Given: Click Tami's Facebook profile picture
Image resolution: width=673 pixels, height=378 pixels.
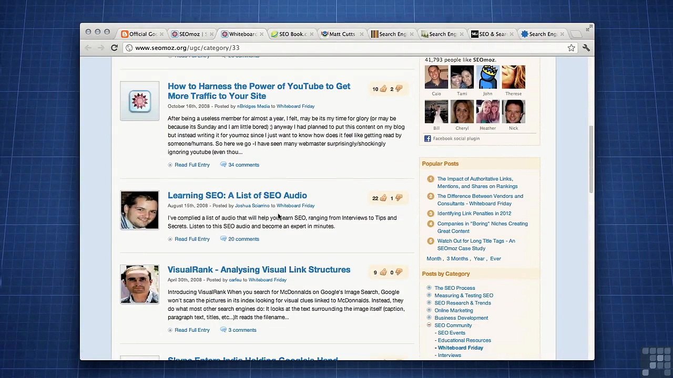Looking at the screenshot, I should (x=462, y=77).
